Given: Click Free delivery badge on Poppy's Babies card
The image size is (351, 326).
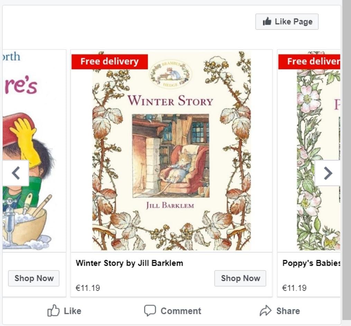Looking at the screenshot, I should pos(309,62).
